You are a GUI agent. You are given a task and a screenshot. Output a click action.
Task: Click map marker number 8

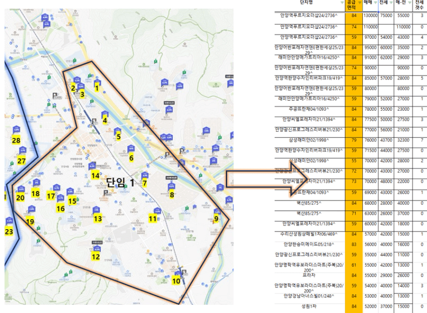172,194
